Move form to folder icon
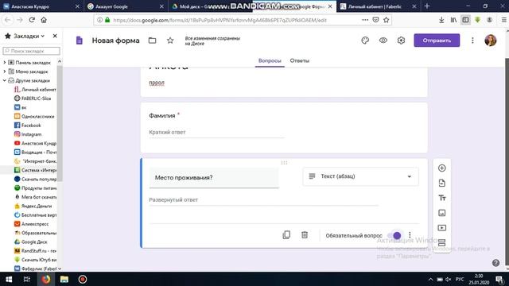This screenshot has width=509, height=286. click(x=152, y=41)
